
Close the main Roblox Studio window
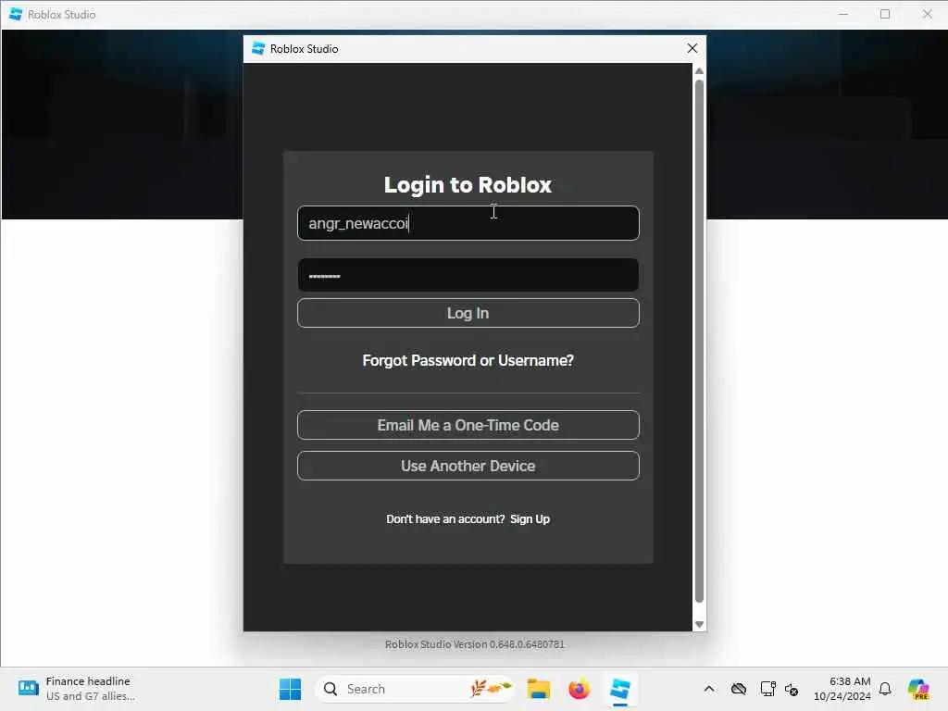[927, 14]
